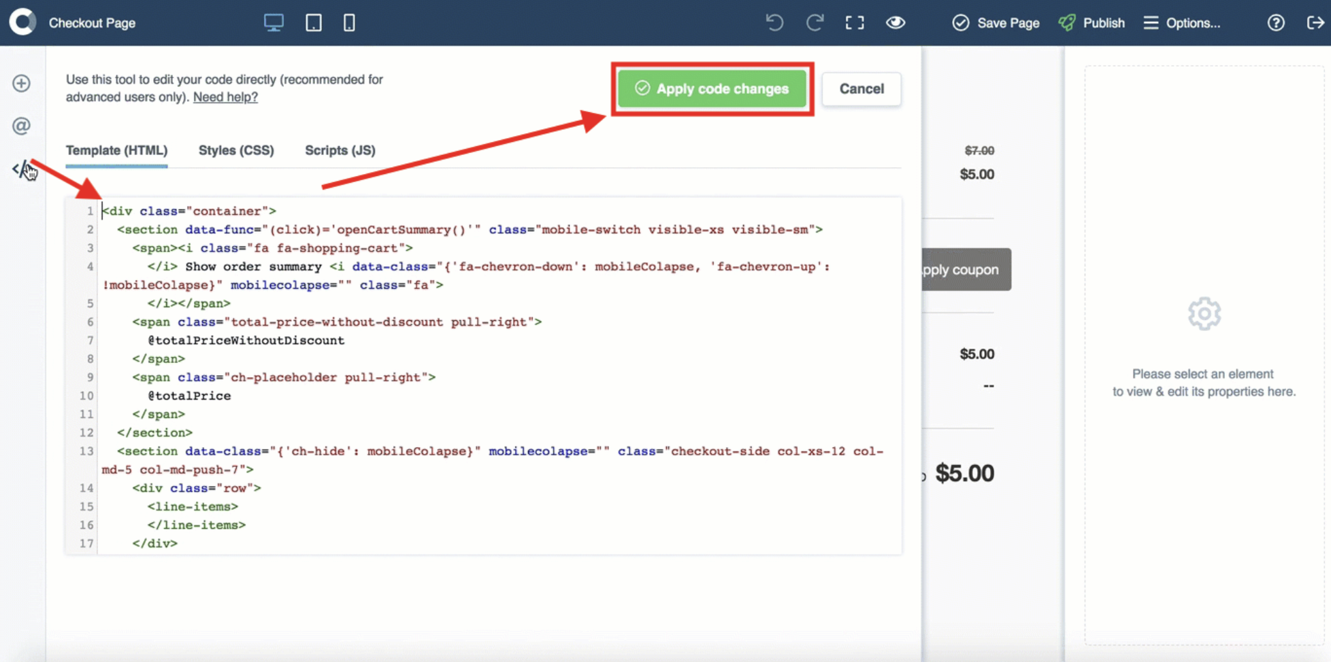1331x662 pixels.
Task: Click the Checkout Page title
Action: 92,22
